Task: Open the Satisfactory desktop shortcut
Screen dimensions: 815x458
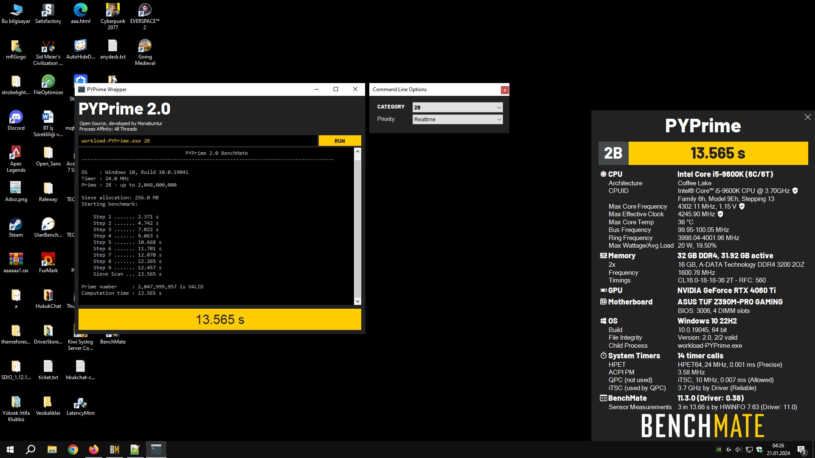Action: (48, 14)
